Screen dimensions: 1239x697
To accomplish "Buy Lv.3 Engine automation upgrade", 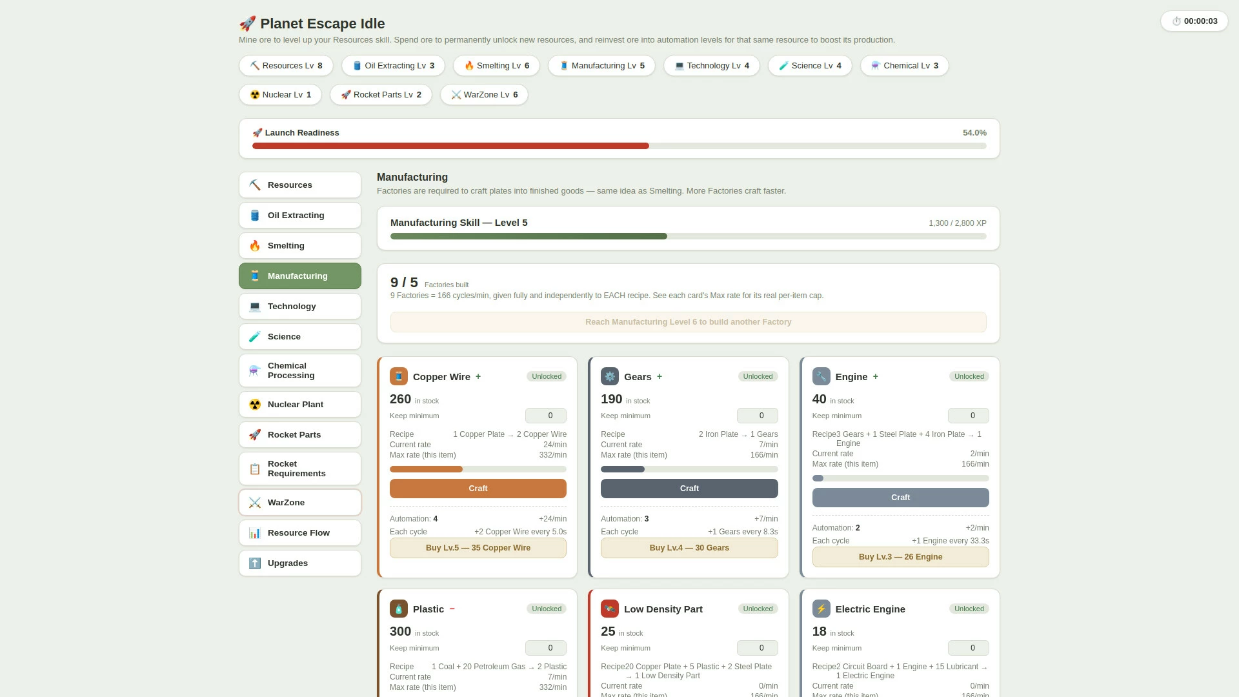I will (x=900, y=557).
